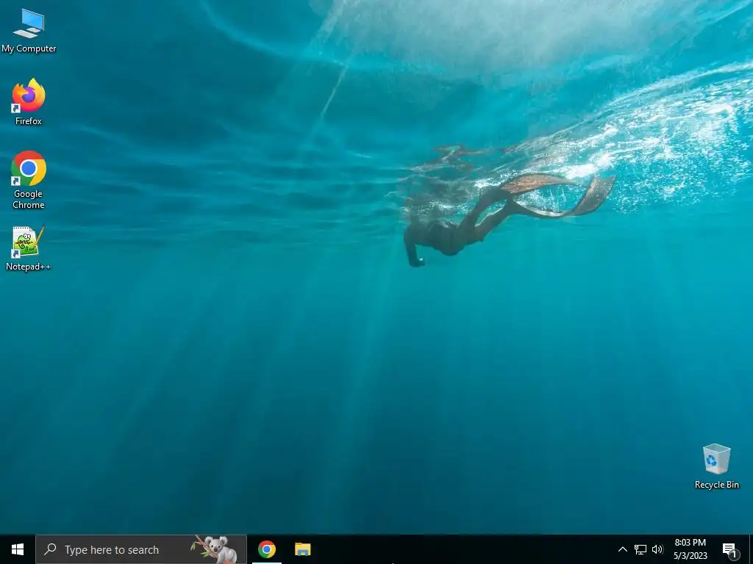Select the Google Chrome desktop shortcut

coord(29,181)
